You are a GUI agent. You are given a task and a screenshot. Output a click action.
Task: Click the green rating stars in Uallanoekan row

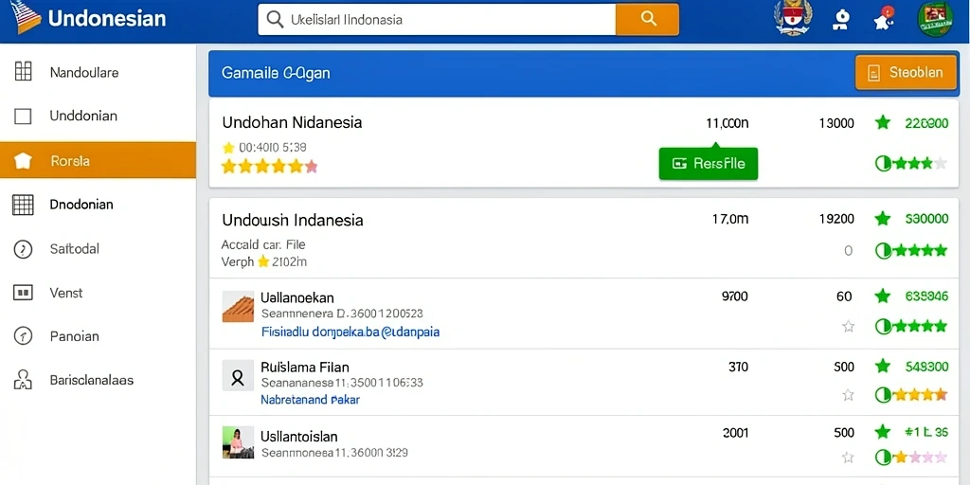pyautogui.click(x=911, y=326)
